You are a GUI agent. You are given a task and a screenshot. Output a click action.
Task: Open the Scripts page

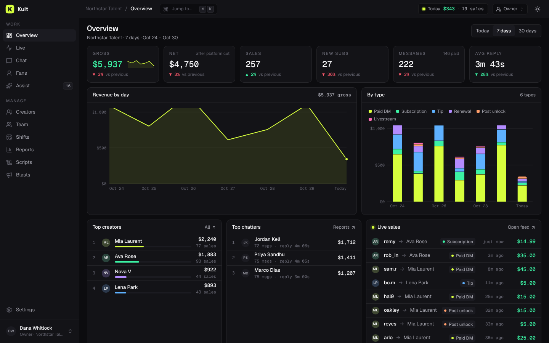pos(40,162)
